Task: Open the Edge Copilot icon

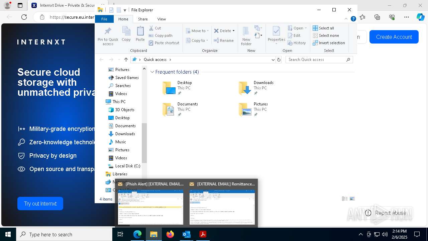Action: tap(421, 17)
